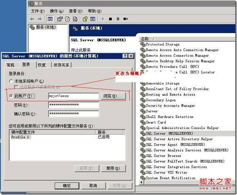Click the Restart Service icon

coord(126,19)
